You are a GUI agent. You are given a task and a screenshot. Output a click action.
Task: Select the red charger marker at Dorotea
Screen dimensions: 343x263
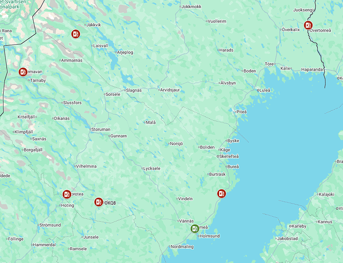pos(67,194)
